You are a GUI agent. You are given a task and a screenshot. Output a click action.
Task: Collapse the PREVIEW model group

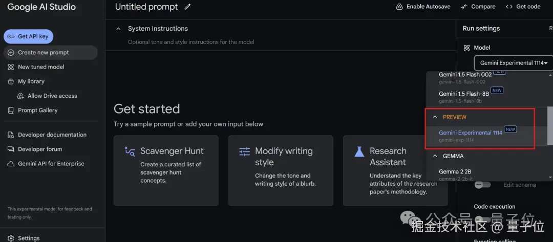[435, 117]
